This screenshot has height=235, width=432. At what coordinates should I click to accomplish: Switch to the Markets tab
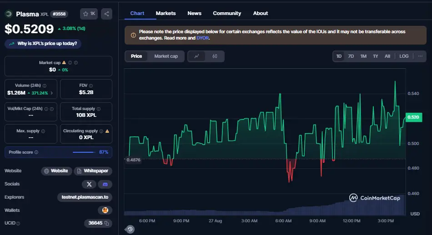click(166, 13)
